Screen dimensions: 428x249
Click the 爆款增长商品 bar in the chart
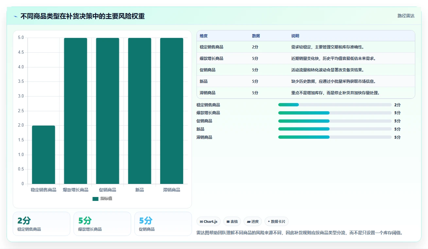(76, 111)
